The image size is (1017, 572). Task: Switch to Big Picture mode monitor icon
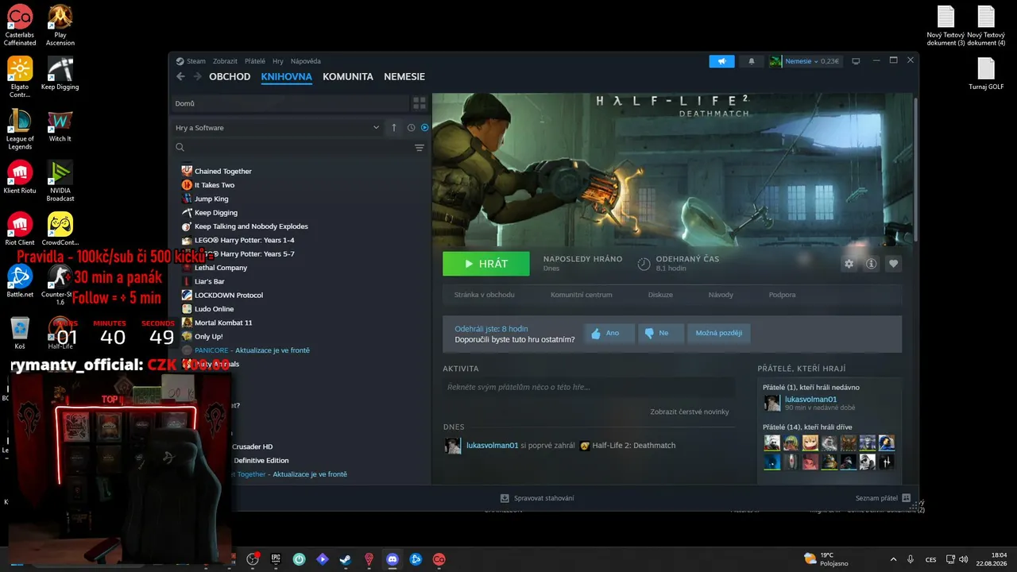point(856,61)
